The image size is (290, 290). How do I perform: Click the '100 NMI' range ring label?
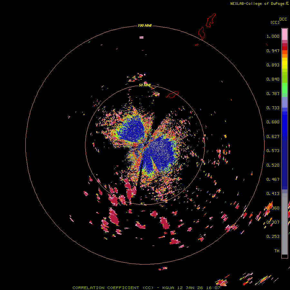[145, 25]
